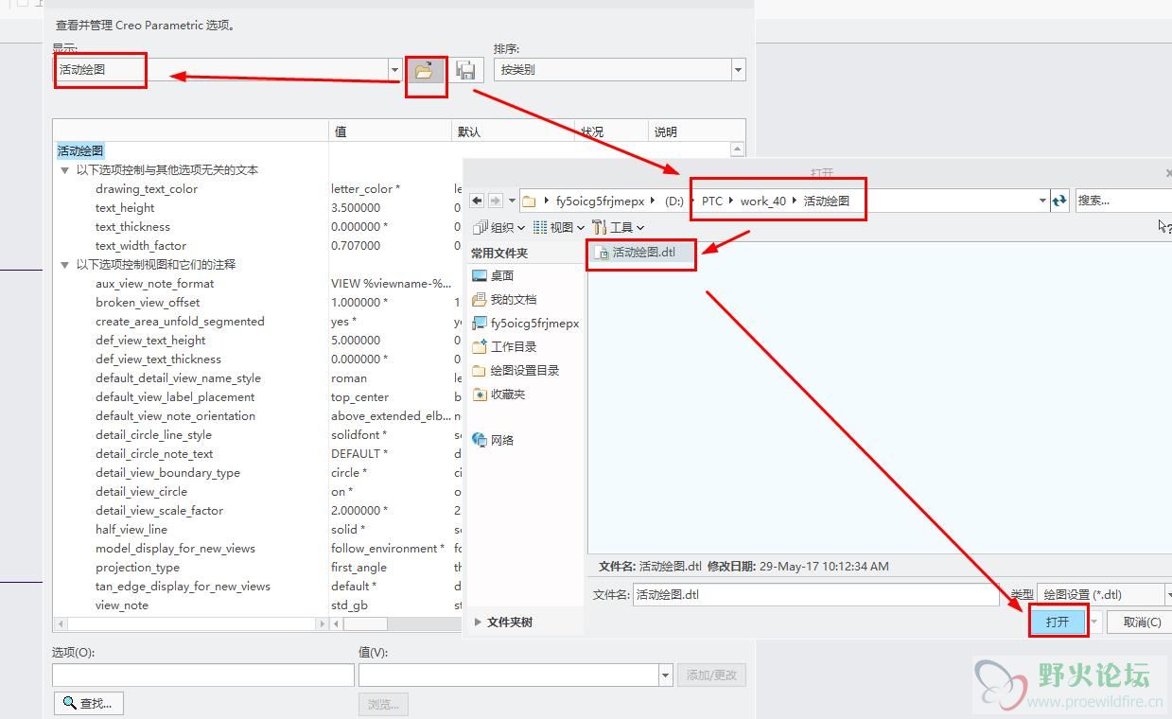Click fy5oicg5frjmepx in the path breadcrumb
The image size is (1172, 719).
click(600, 201)
